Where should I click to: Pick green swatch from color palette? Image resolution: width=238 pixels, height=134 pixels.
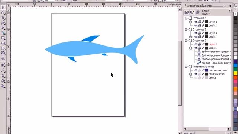point(235,70)
